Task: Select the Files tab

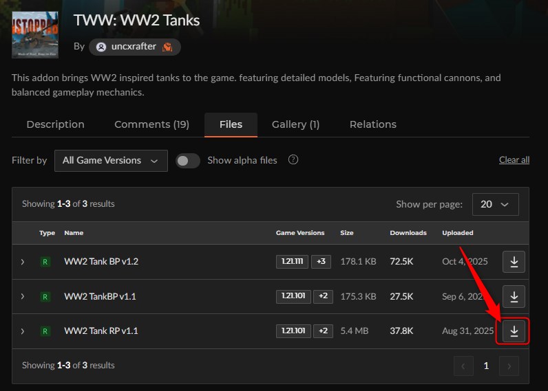Action: pos(231,124)
